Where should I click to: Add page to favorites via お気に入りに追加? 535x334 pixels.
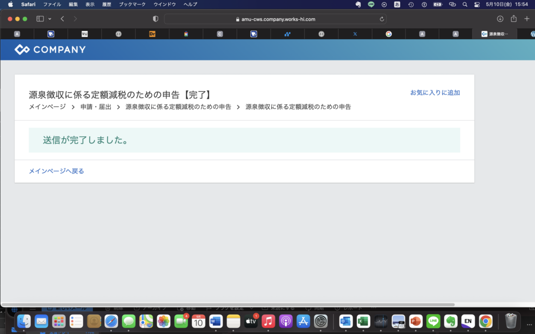pyautogui.click(x=435, y=93)
